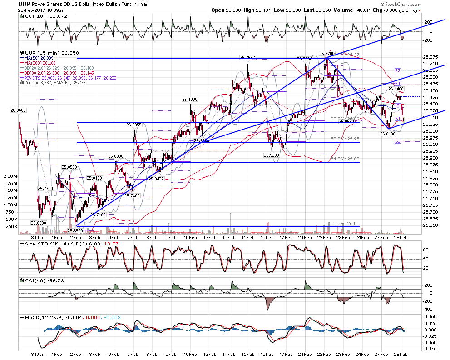The image size is (450, 360).
Task: Click the CCI(40) panel legend icon
Action: tap(22, 280)
